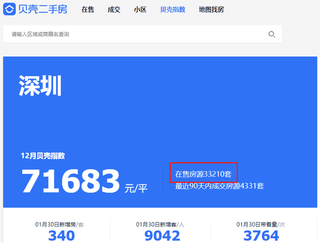Screen dimensions: 320x243
Task: Focus the region or district search box
Action: coord(142,34)
